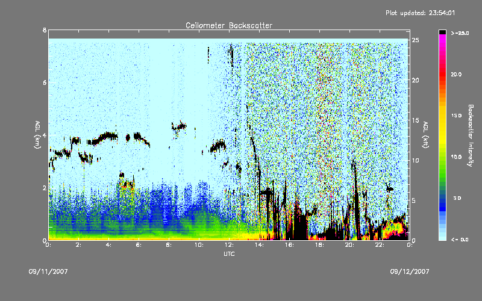Click the colorbar minimum label '<= 0.0'
This screenshot has width=482, height=301.
tap(460, 239)
